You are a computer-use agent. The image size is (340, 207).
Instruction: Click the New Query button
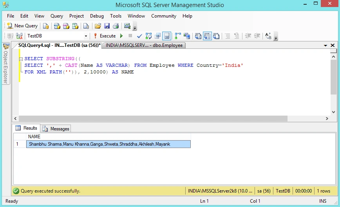click(22, 26)
